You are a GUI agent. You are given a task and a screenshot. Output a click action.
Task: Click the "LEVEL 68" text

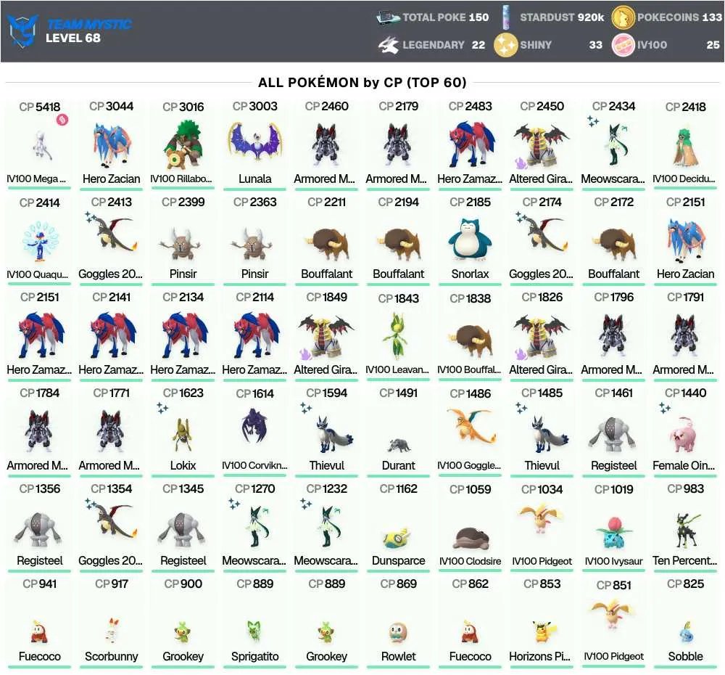73,38
